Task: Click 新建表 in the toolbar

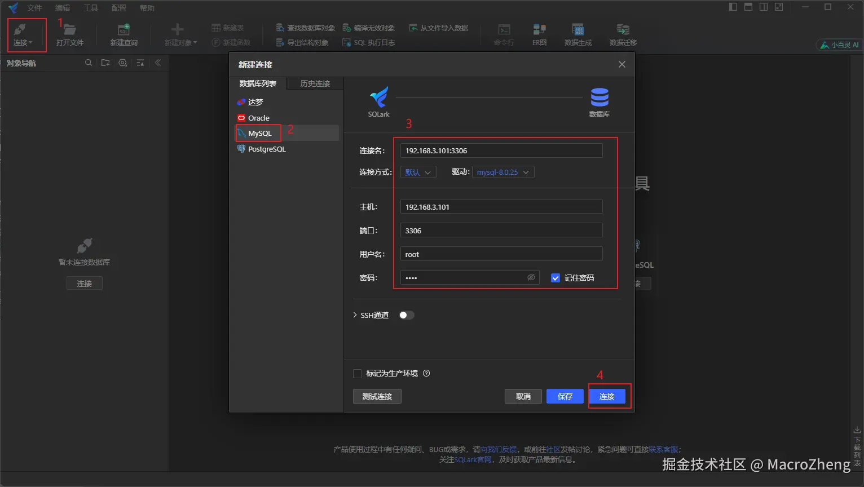Action: pyautogui.click(x=228, y=28)
